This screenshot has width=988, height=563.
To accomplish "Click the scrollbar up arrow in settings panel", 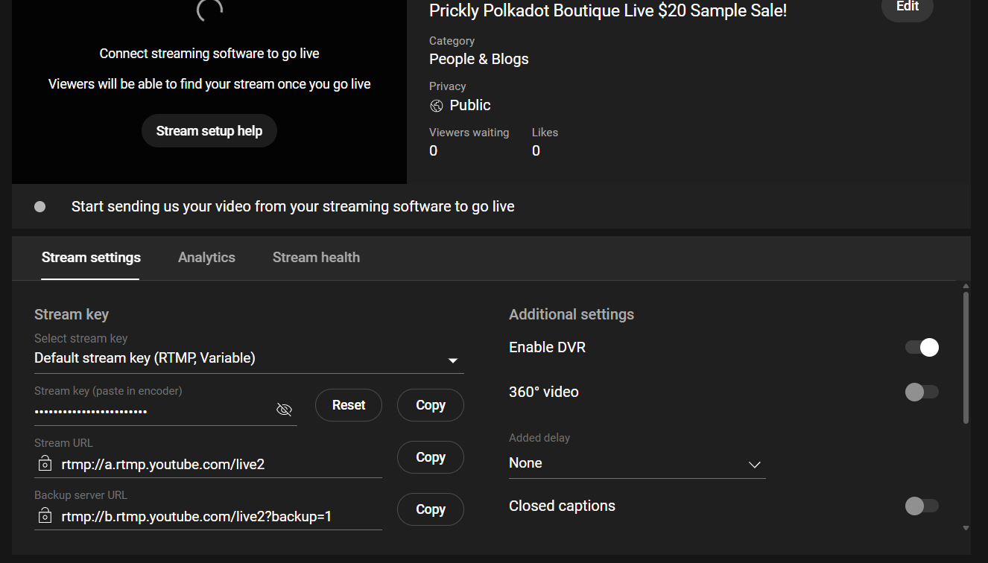I will (966, 287).
